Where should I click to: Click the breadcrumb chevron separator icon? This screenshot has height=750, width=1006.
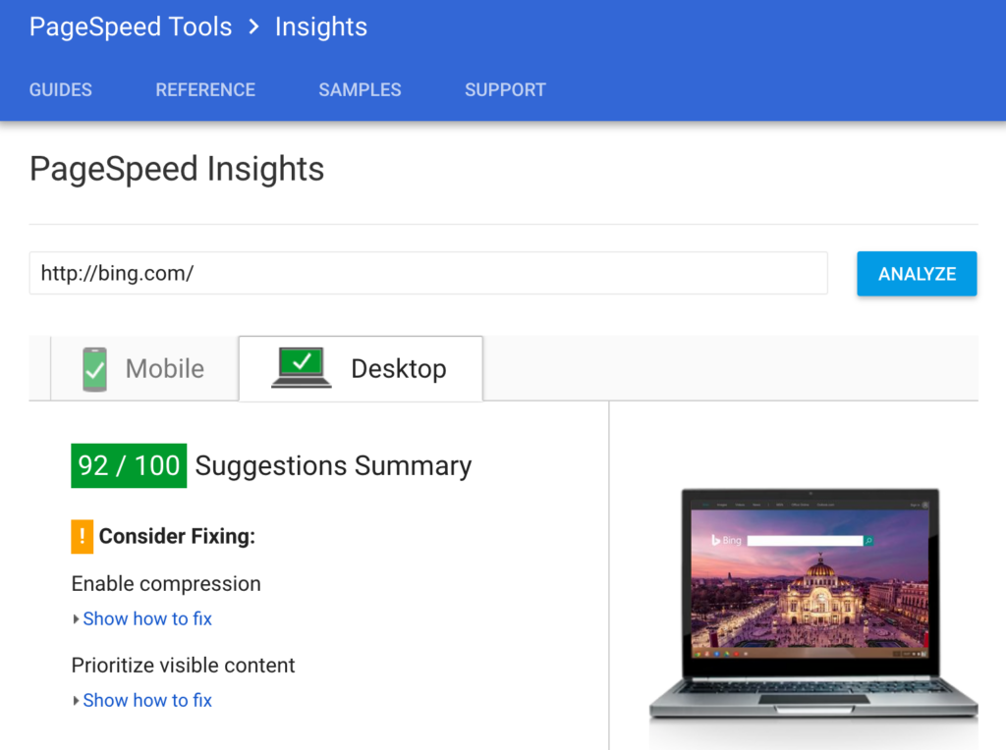point(254,27)
